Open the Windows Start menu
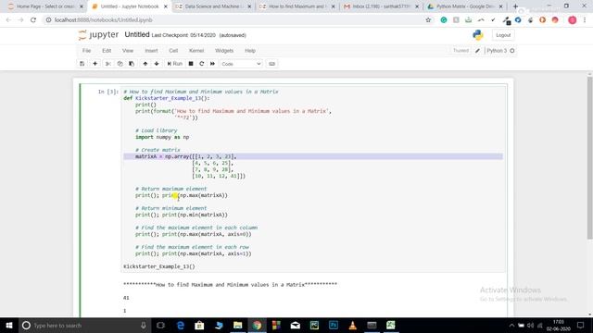This screenshot has width=593, height=333. 9,325
